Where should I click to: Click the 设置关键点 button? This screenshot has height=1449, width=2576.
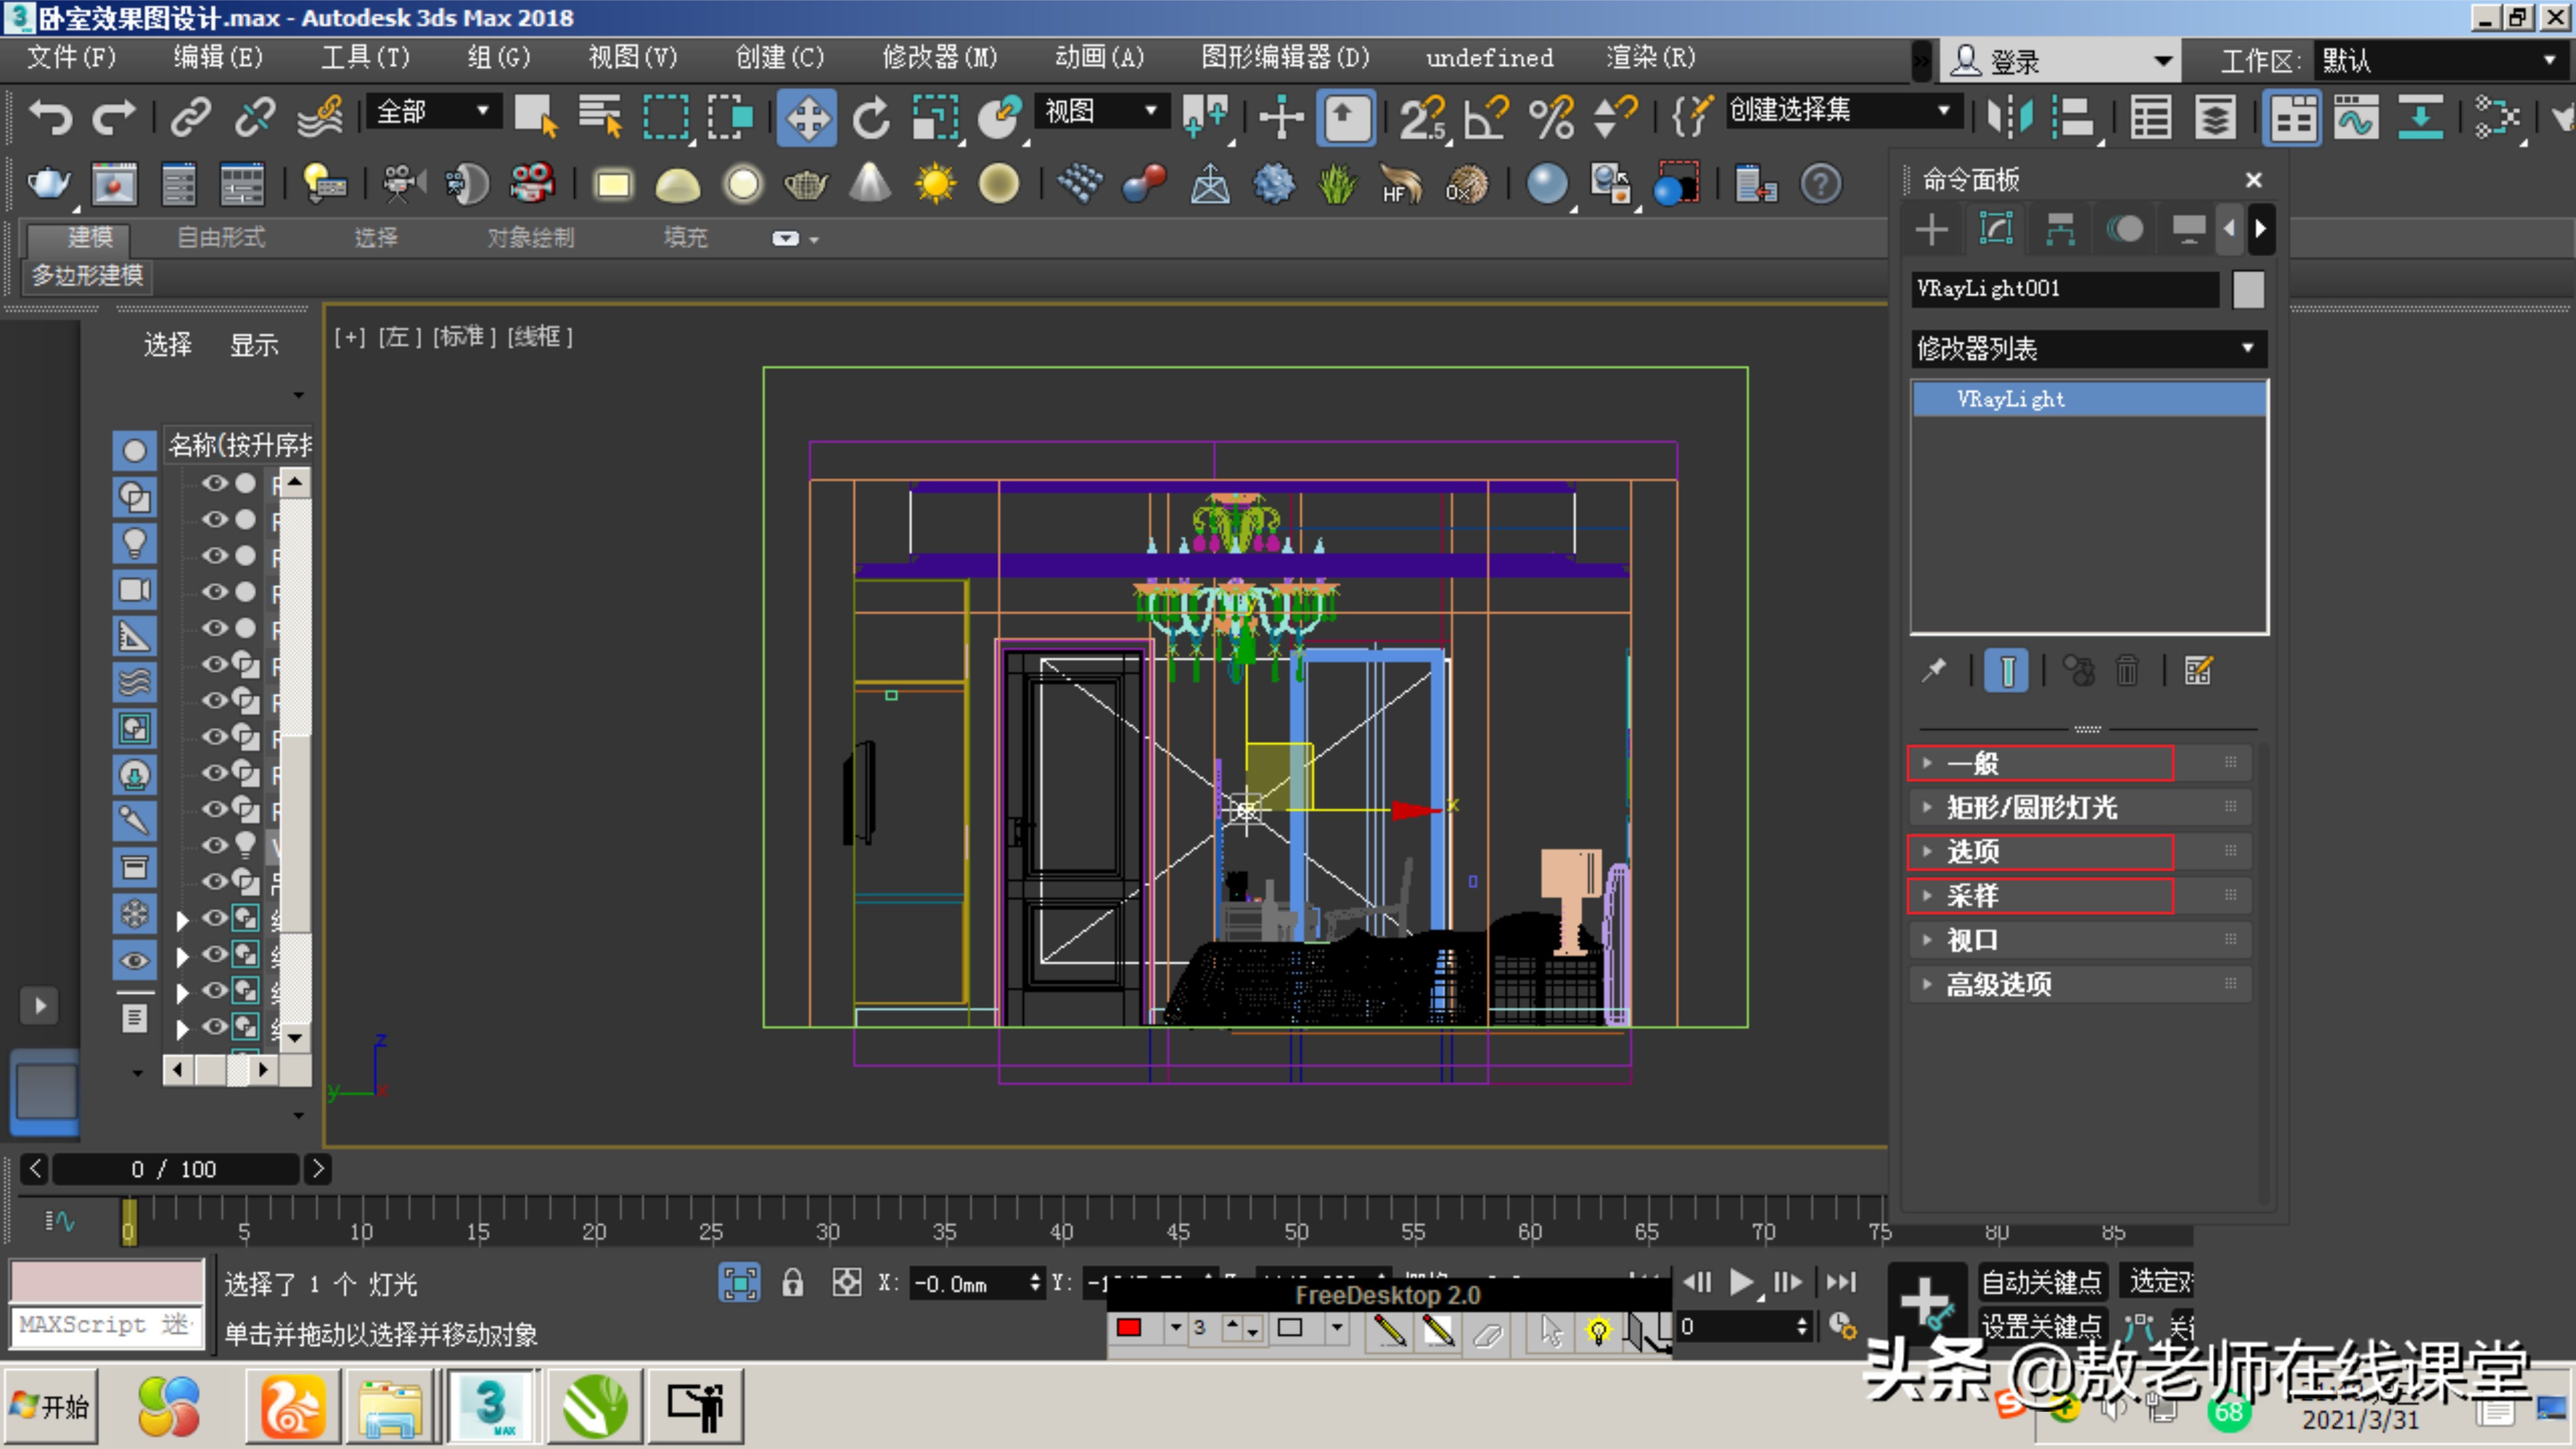point(2041,1326)
